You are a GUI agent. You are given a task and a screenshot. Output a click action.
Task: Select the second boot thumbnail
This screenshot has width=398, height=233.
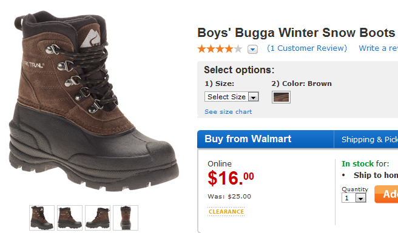70,218
